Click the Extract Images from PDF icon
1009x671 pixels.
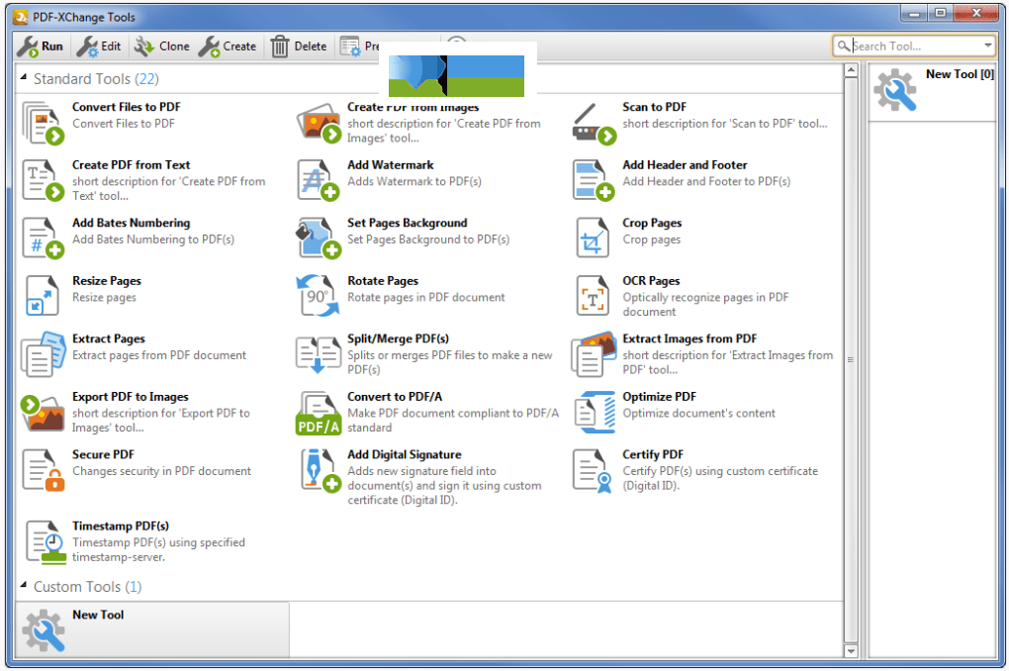click(594, 354)
